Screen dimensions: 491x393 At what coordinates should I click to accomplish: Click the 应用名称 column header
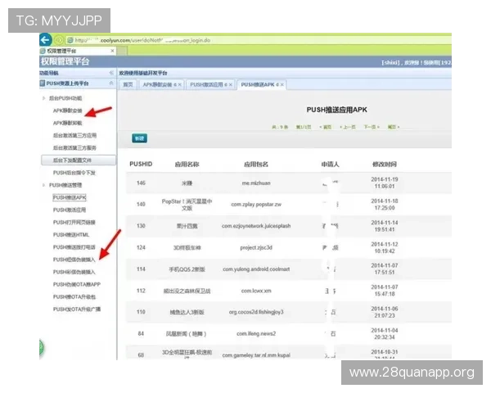point(187,164)
